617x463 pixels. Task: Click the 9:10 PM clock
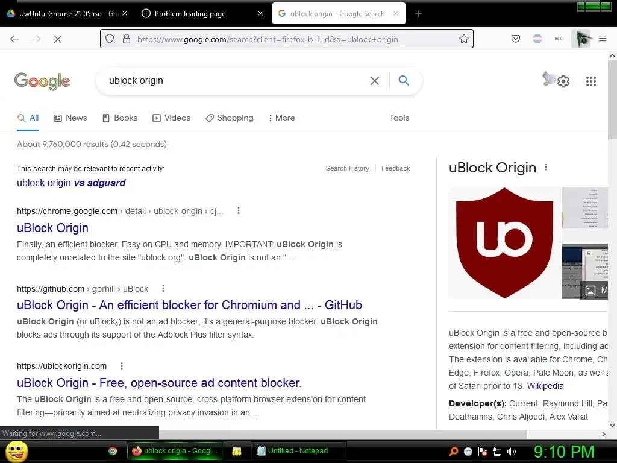coord(563,452)
